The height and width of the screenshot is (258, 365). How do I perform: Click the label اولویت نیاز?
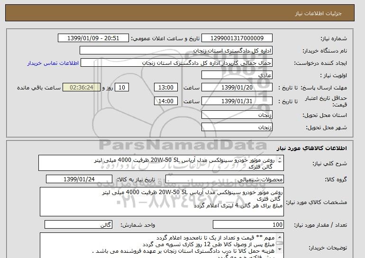pos(333,75)
